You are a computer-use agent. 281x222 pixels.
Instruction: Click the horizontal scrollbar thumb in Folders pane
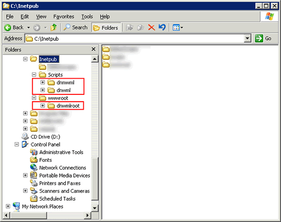(x=28, y=215)
